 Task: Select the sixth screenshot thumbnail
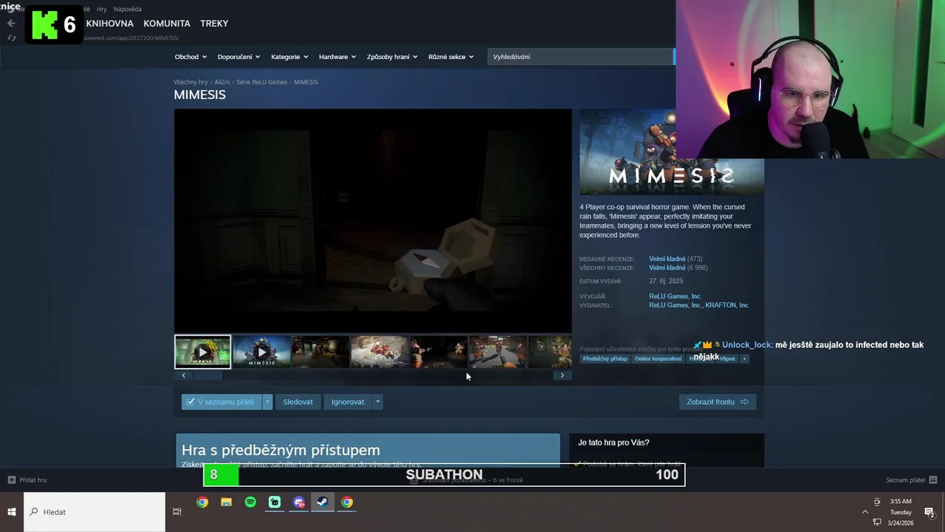(498, 352)
